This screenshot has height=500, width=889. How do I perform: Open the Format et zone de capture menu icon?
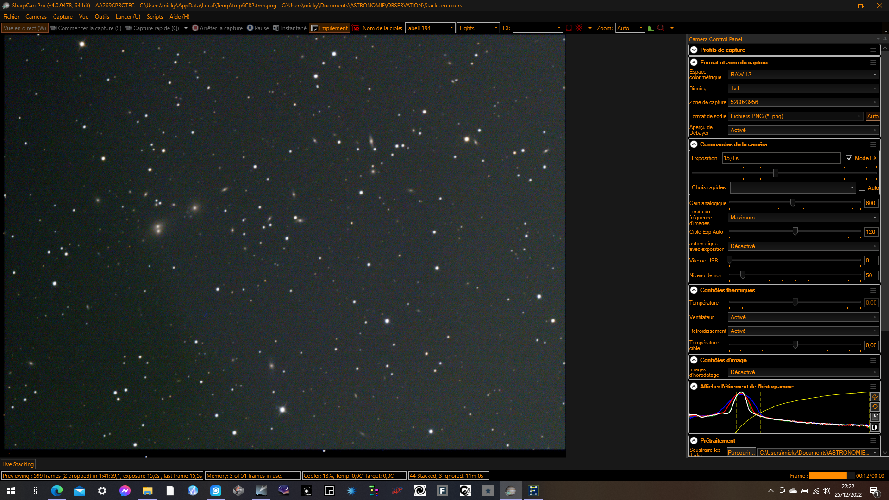[x=873, y=62]
